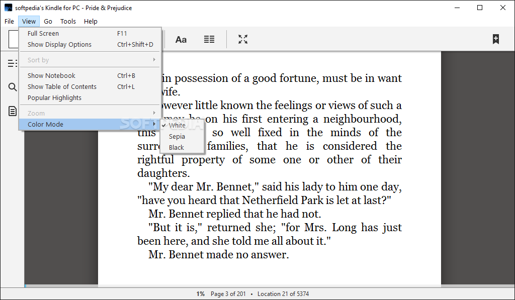Choose Popular Highlights

(x=90, y=98)
